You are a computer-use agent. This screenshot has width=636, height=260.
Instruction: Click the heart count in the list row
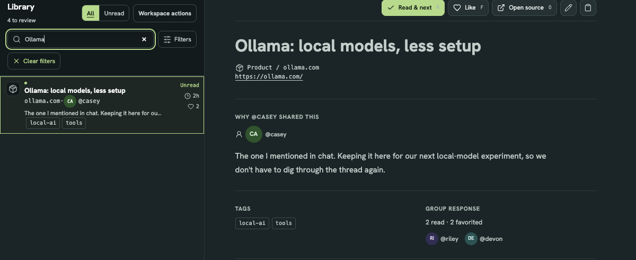pyautogui.click(x=193, y=107)
